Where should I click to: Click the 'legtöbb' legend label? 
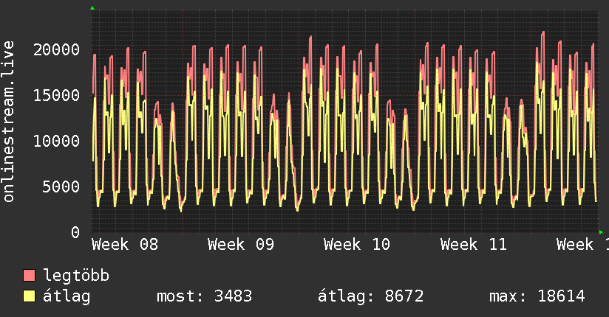[x=76, y=276]
